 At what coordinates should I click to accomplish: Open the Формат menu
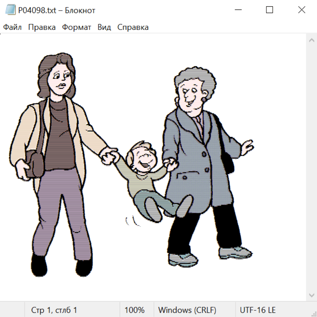(76, 27)
